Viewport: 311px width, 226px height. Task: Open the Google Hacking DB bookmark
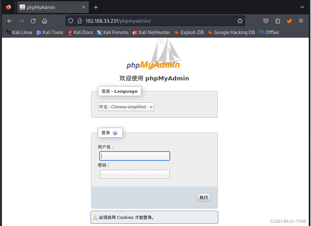tap(231, 32)
